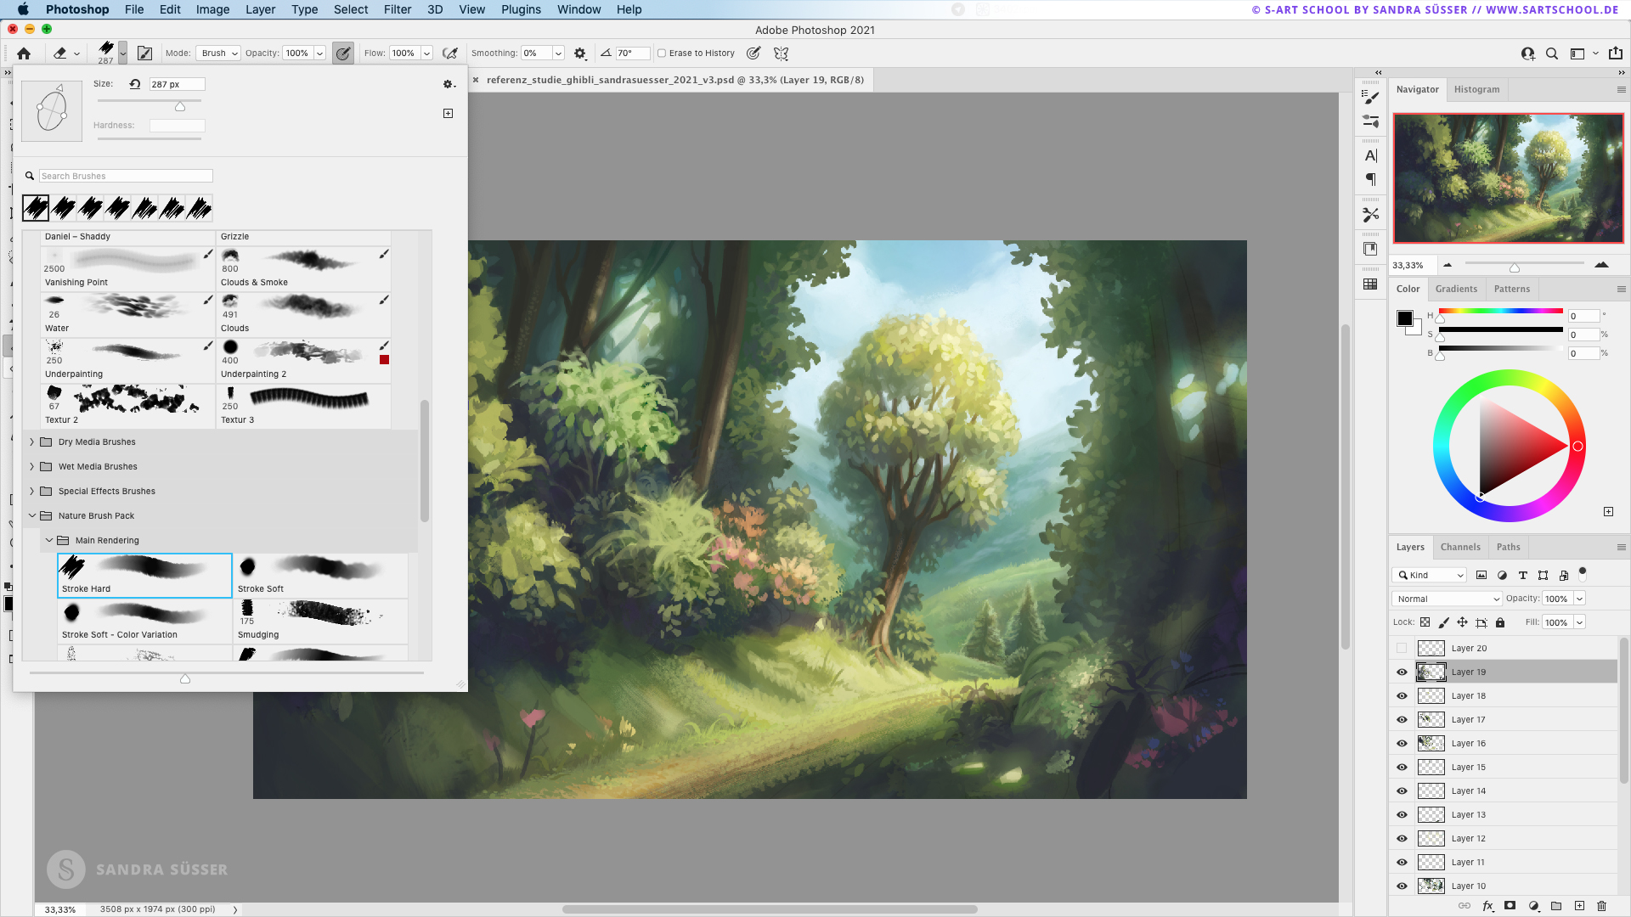
Task: Collapse Nature Brush Pack folder
Action: point(32,516)
